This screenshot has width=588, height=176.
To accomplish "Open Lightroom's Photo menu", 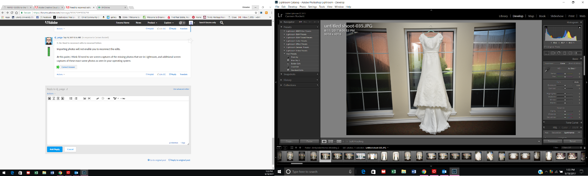I will (303, 7).
